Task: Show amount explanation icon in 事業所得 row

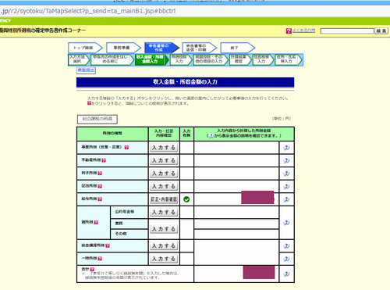Action: pos(286,148)
